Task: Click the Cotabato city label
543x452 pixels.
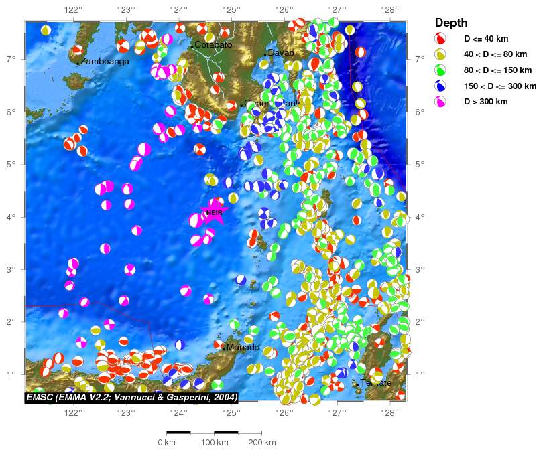Action: pyautogui.click(x=213, y=44)
